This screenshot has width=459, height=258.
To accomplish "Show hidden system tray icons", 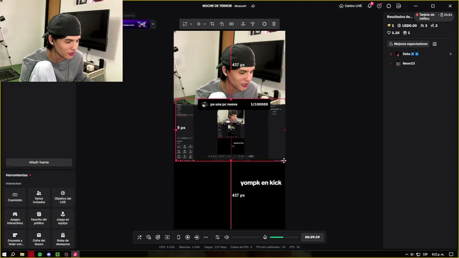I will click(x=407, y=254).
